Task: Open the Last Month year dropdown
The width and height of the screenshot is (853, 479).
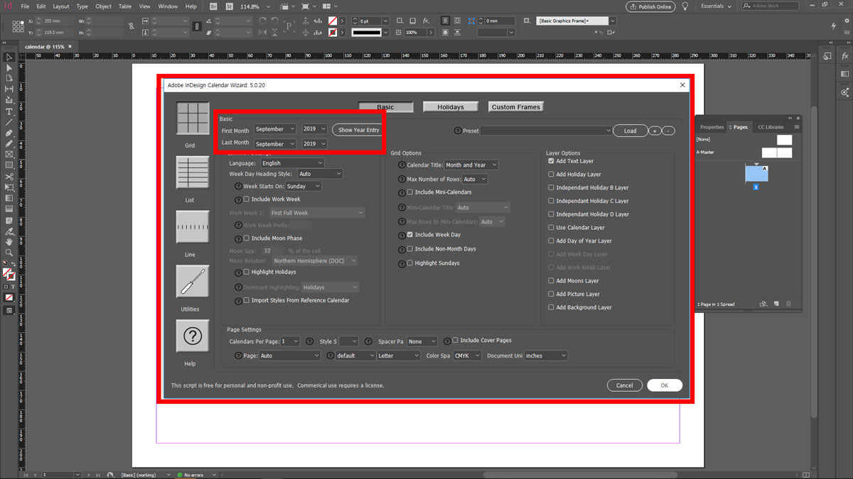Action: pos(314,144)
